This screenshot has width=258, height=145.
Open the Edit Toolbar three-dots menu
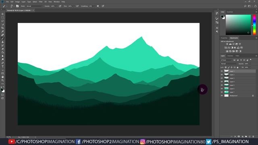[2, 84]
